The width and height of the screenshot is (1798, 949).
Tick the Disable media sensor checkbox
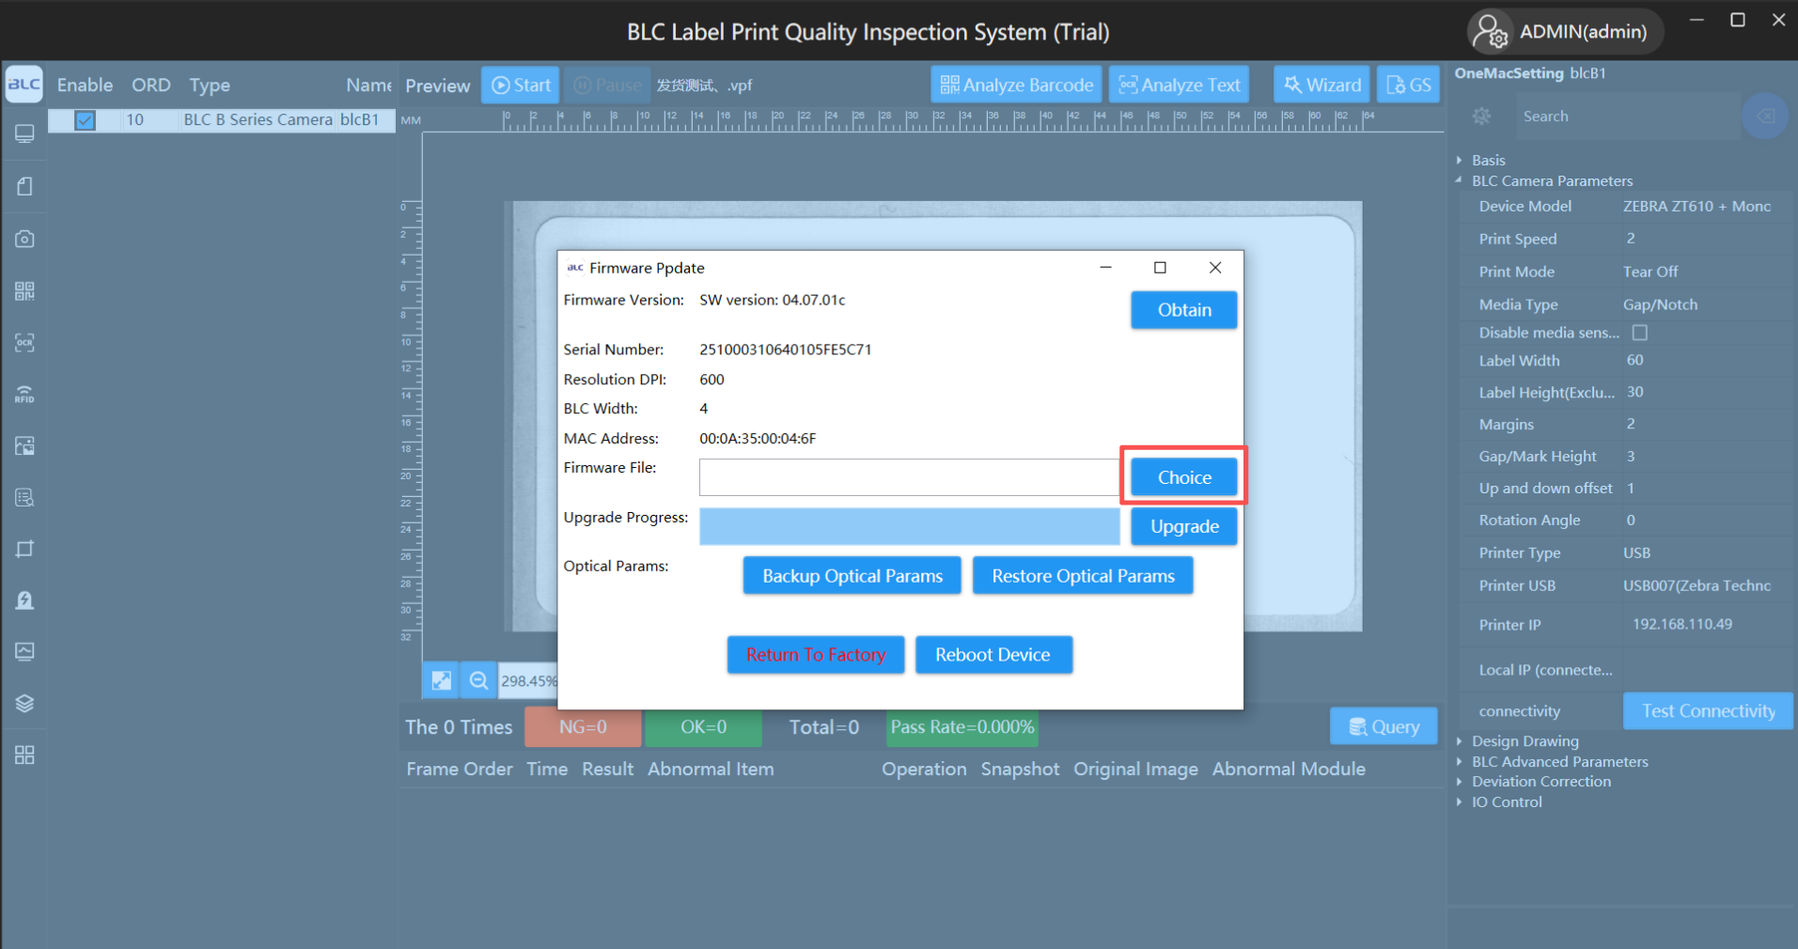(x=1640, y=333)
